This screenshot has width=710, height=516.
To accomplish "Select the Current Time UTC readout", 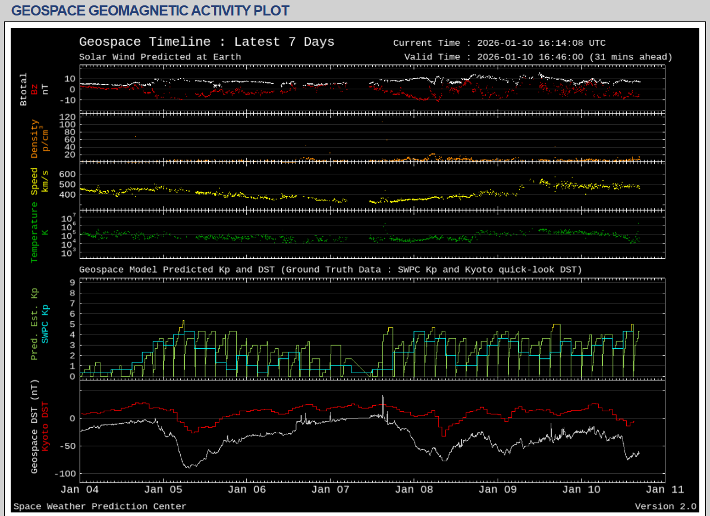I will click(499, 43).
